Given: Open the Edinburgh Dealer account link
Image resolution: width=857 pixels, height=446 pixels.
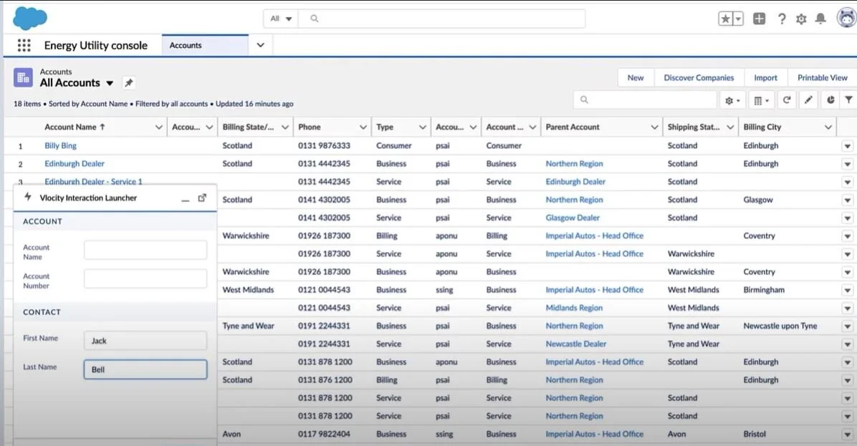Looking at the screenshot, I should point(75,164).
